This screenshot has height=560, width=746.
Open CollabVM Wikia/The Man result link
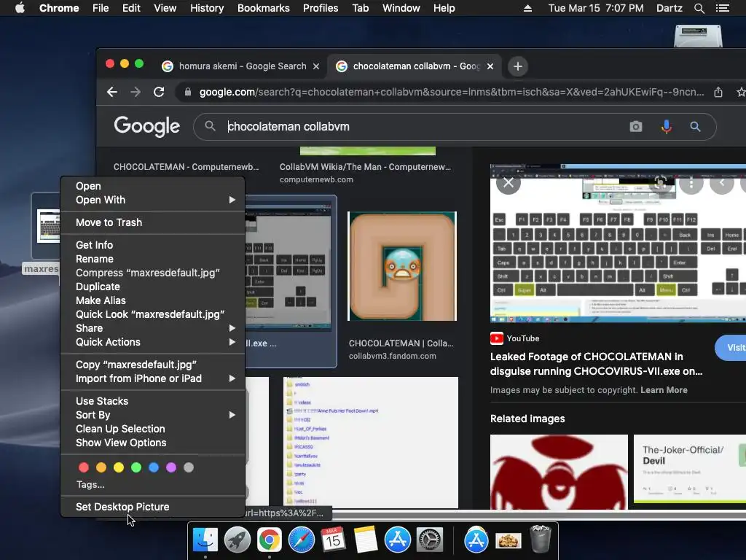pyautogui.click(x=365, y=167)
